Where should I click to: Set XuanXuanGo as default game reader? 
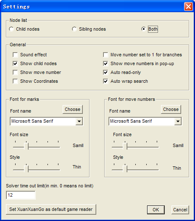[51, 209]
